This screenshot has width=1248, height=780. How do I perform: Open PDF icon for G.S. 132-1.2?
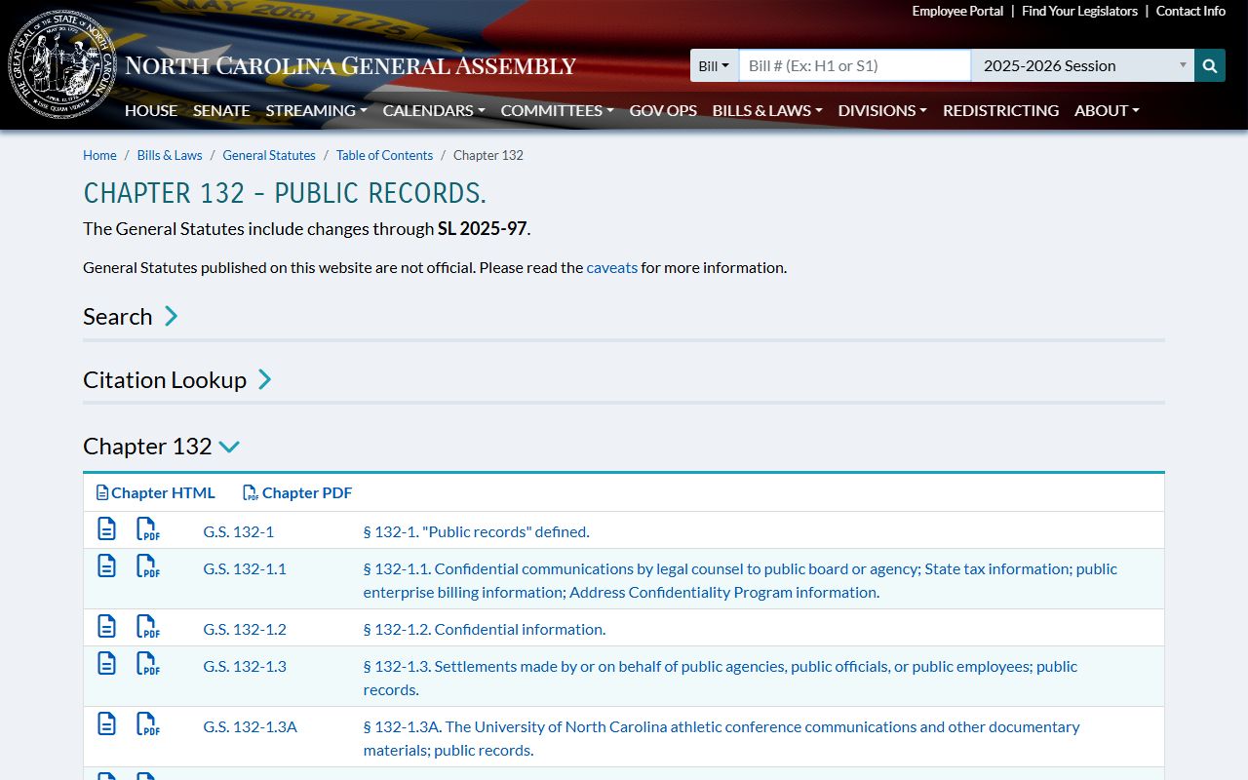147,627
